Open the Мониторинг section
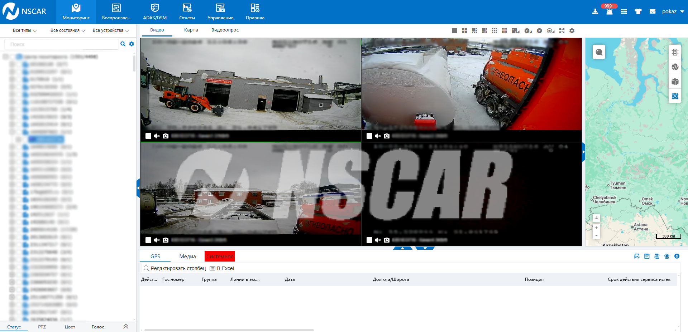This screenshot has width=688, height=332. (76, 12)
